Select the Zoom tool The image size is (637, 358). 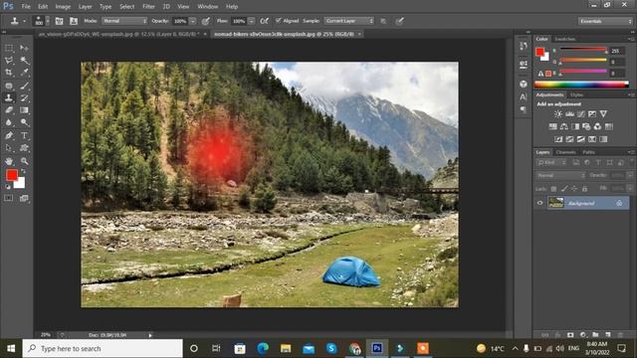(24, 161)
